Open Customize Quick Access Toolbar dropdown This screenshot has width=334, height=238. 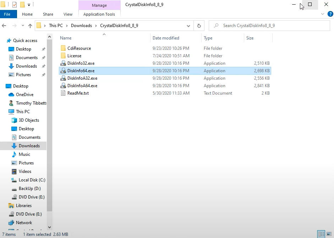(29, 5)
